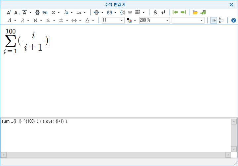238x166 pixels.
Task: Insert the relation arrow template icon
Action: [97, 13]
